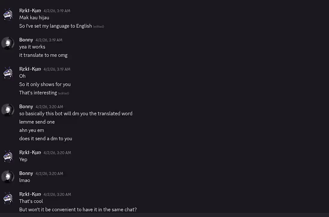329x217 pixels.
Task: Click the 3:20 AM timestamp beside Bonny's lmao
Action: point(49,173)
